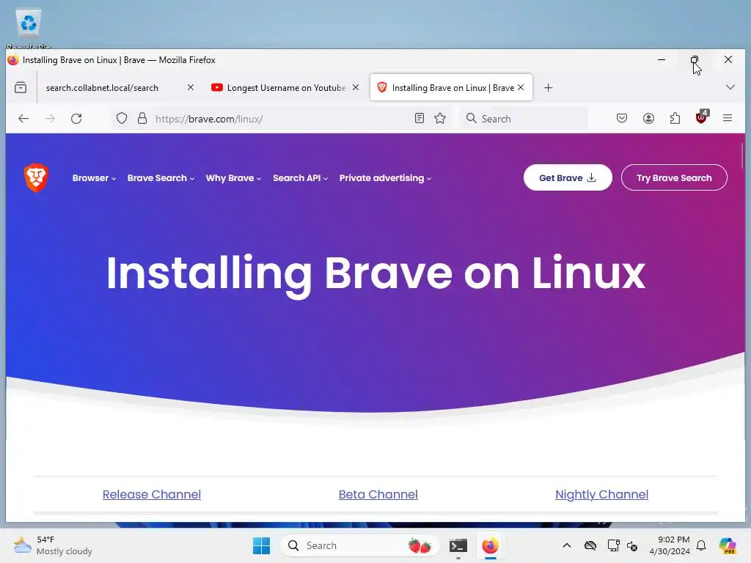Open Firefox application hamburger menu
Screen dimensions: 751x563
coord(728,118)
